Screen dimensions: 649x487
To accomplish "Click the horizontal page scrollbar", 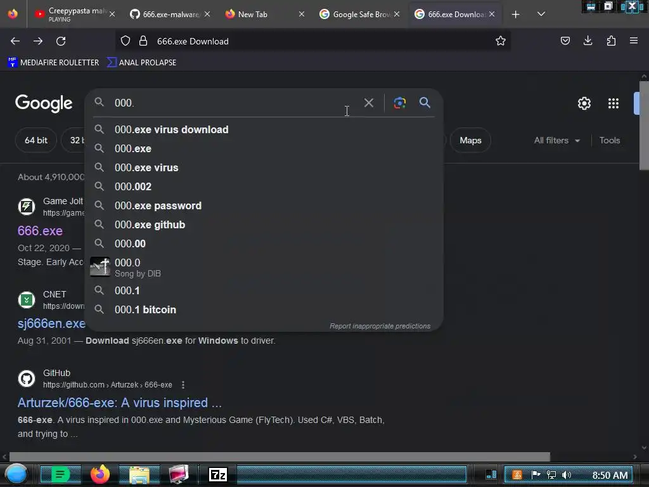I will 280,457.
